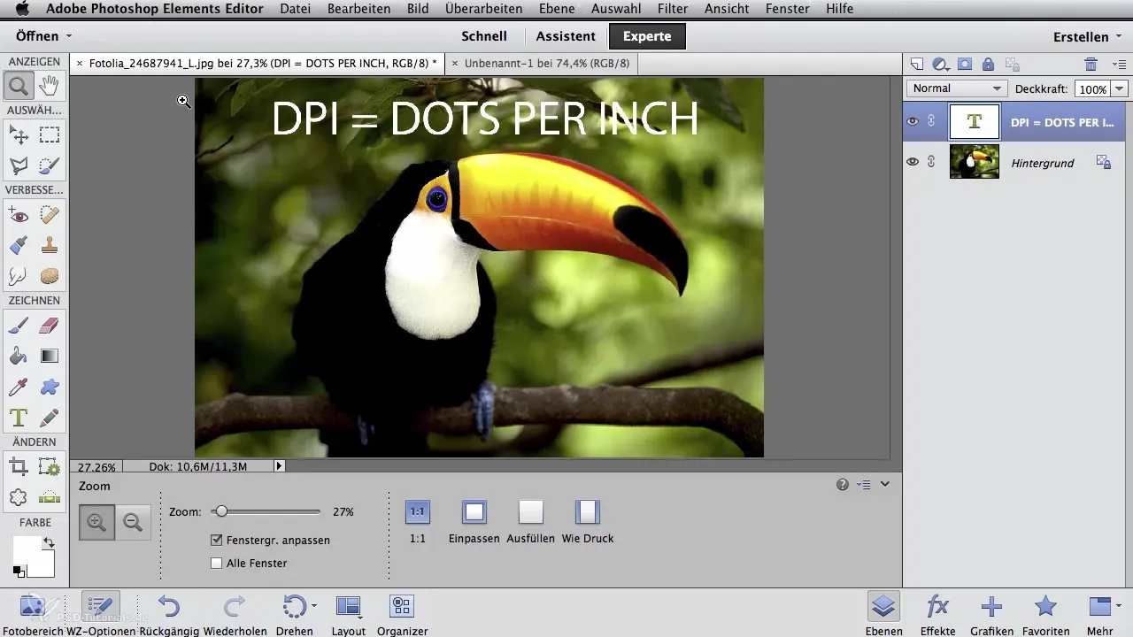Image resolution: width=1133 pixels, height=637 pixels.
Task: Expand the Öffnen dropdown
Action: pos(43,36)
